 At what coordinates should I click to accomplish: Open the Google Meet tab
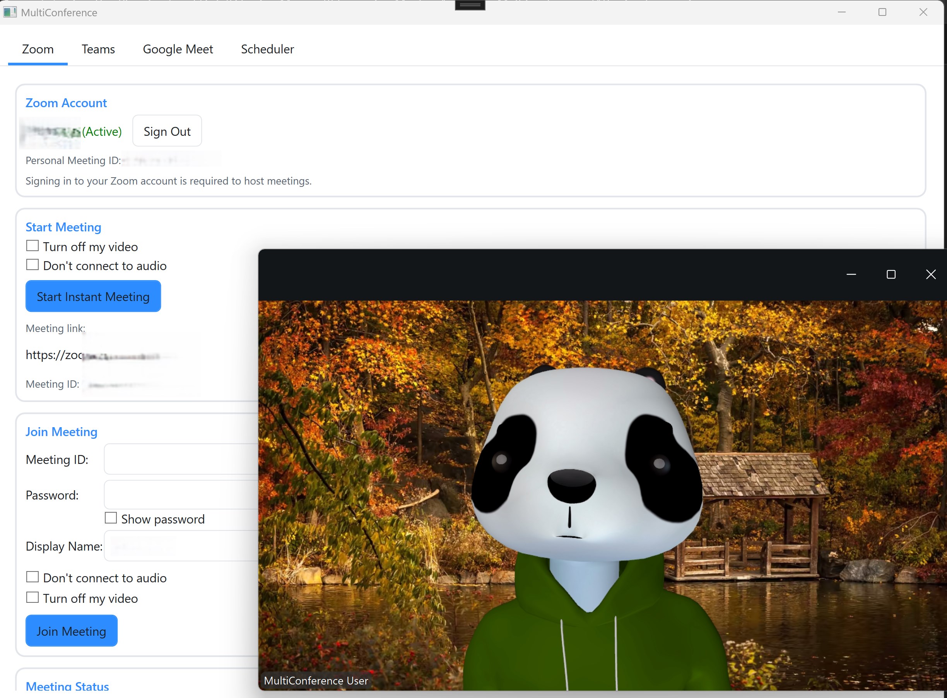click(x=178, y=49)
